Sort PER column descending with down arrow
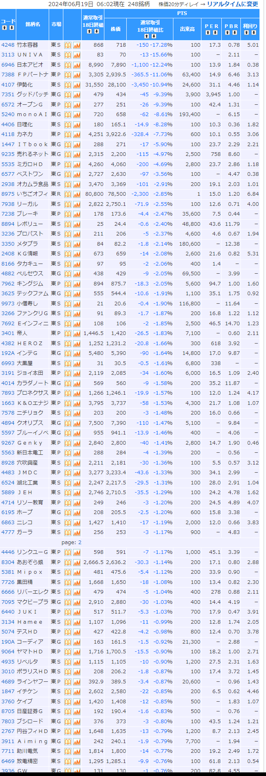 215,33
